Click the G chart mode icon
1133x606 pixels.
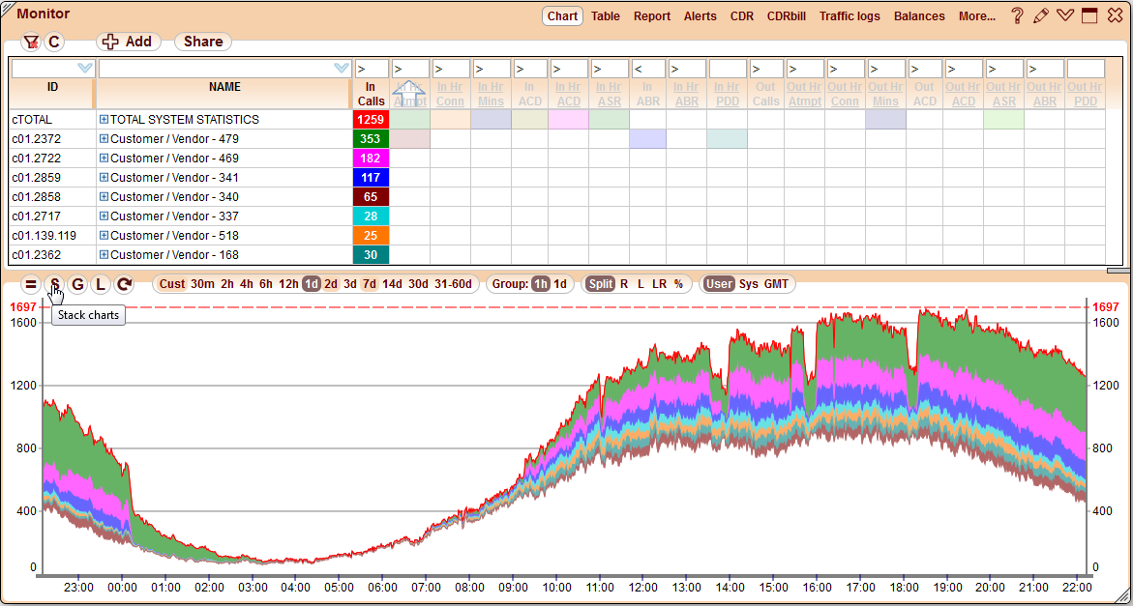click(x=77, y=284)
